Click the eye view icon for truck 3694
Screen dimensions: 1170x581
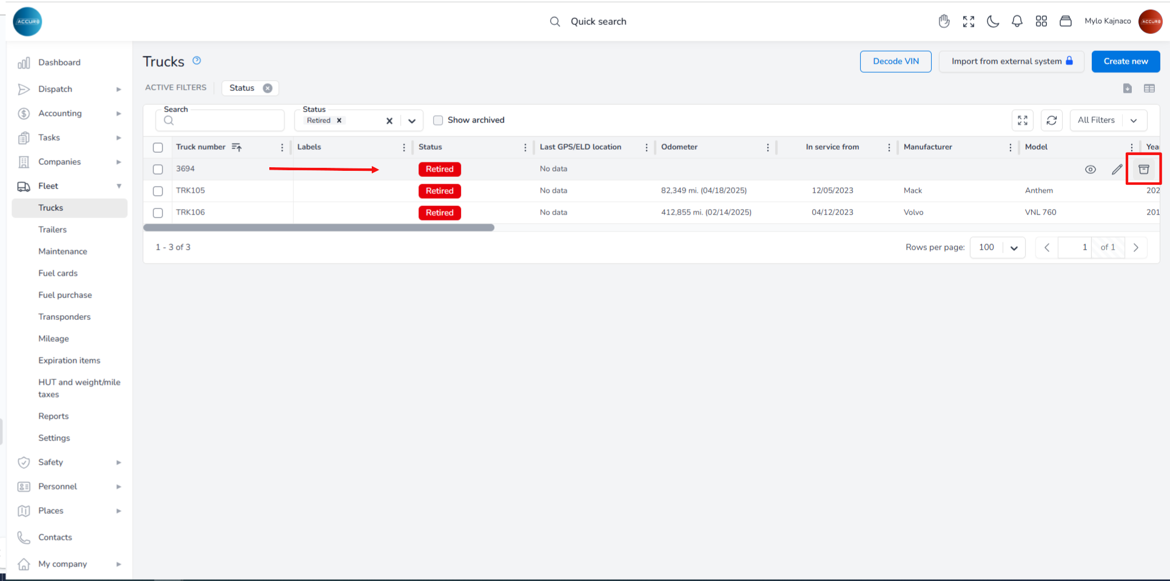coord(1090,170)
